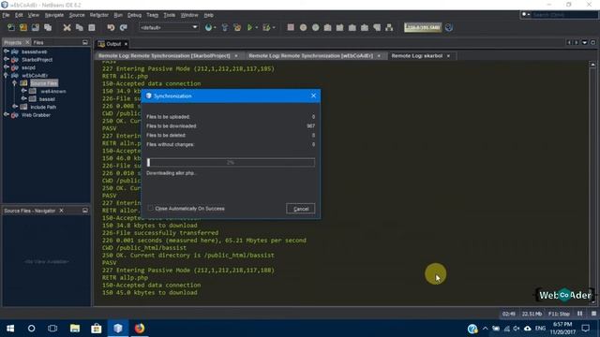
Task: Expand the well-known folder node
Action: click(23, 91)
